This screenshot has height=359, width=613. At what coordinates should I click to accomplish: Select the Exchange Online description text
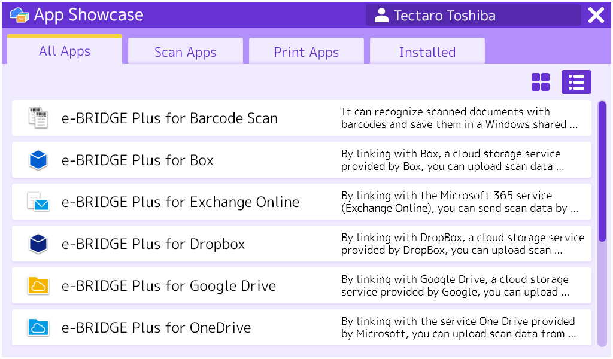pyautogui.click(x=460, y=202)
